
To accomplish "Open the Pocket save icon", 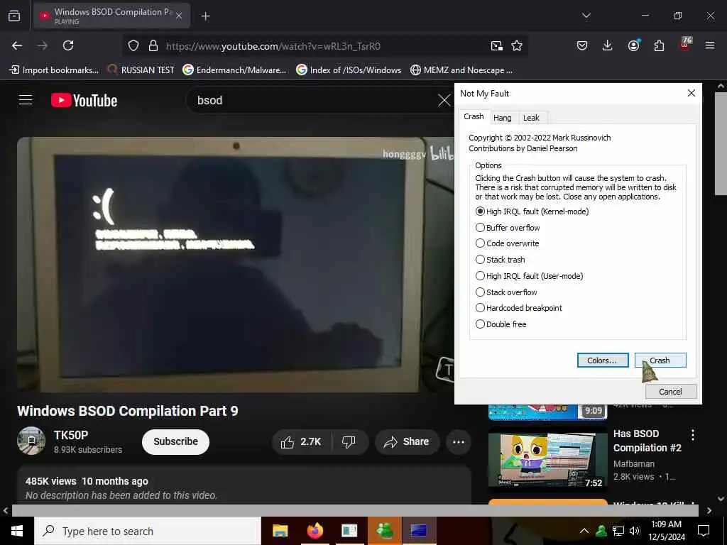I will pyautogui.click(x=582, y=45).
